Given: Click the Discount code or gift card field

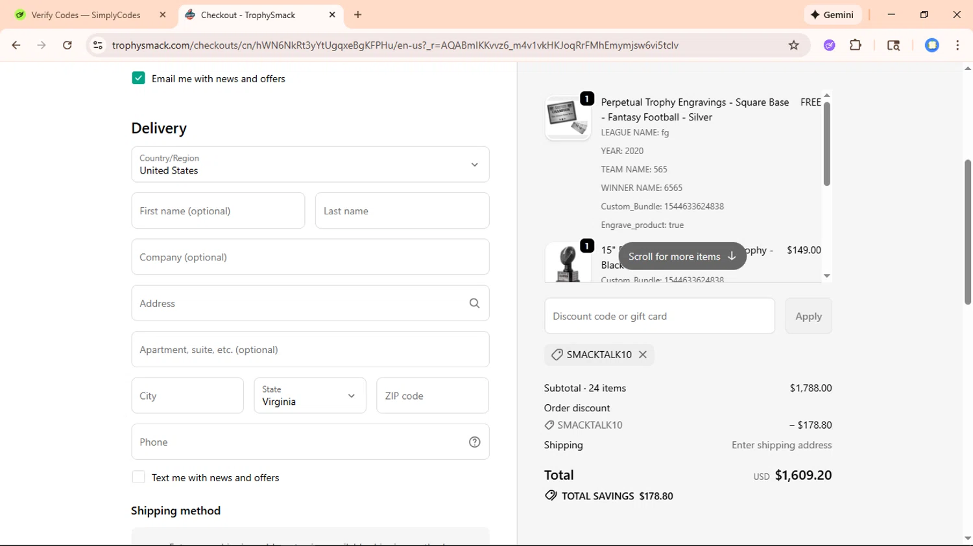Looking at the screenshot, I should [660, 316].
